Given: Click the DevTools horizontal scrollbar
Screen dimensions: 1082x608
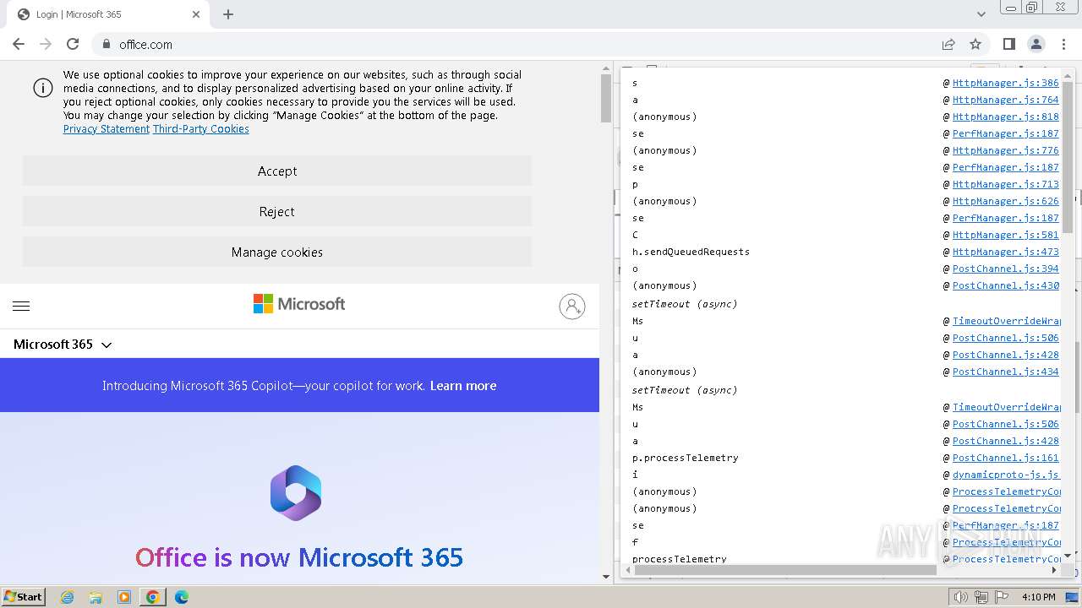Looking at the screenshot, I should tap(785, 570).
